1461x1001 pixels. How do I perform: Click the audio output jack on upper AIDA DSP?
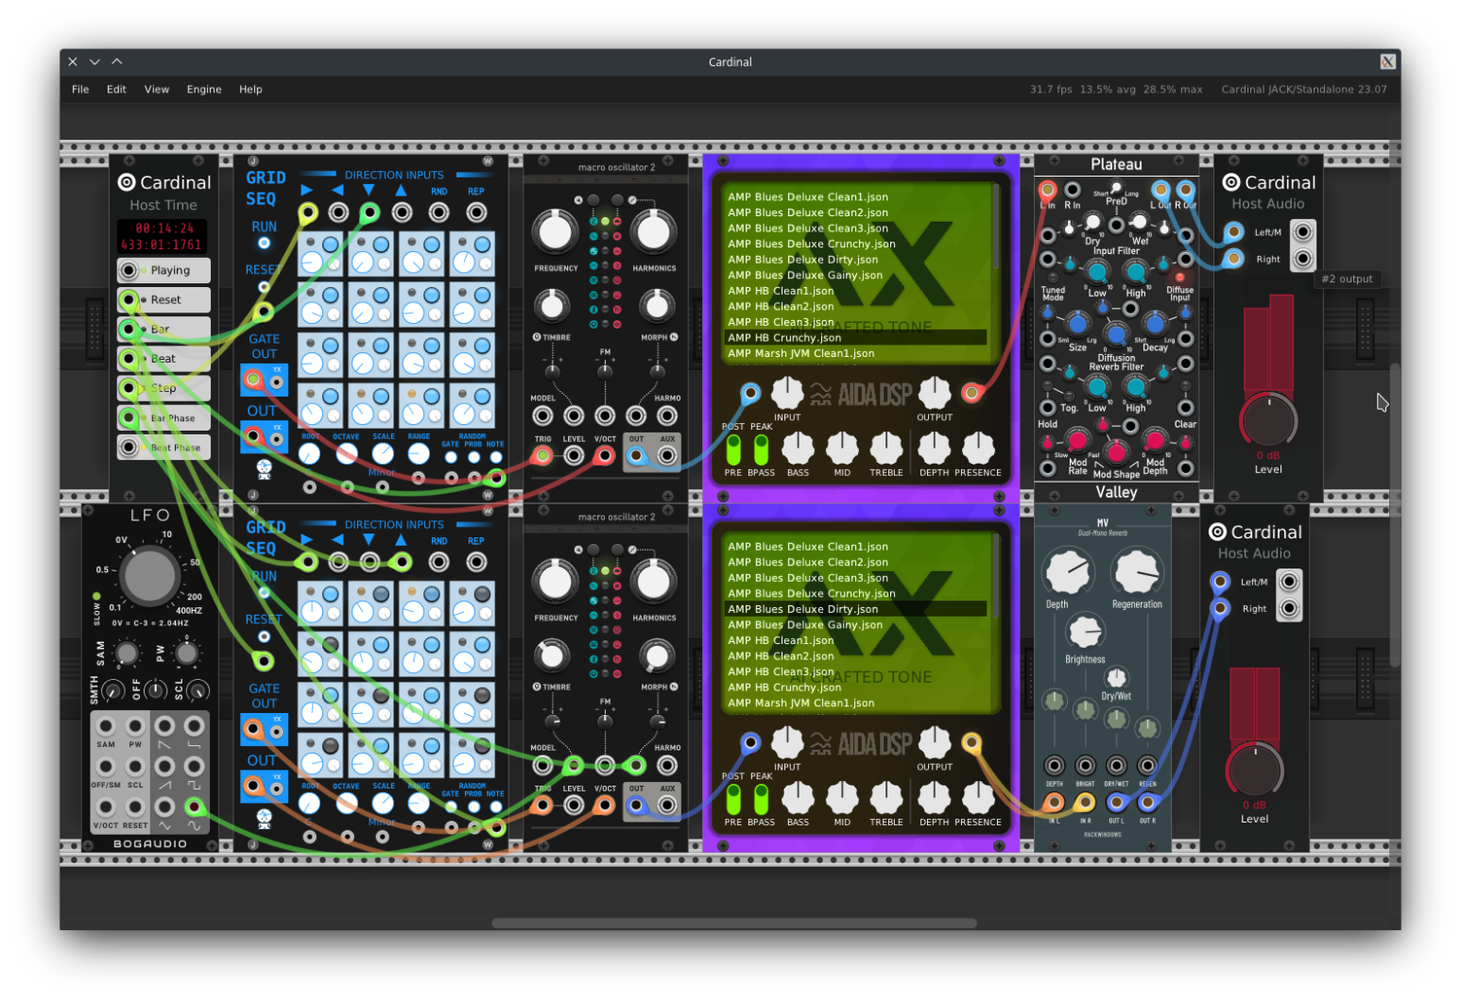(971, 392)
